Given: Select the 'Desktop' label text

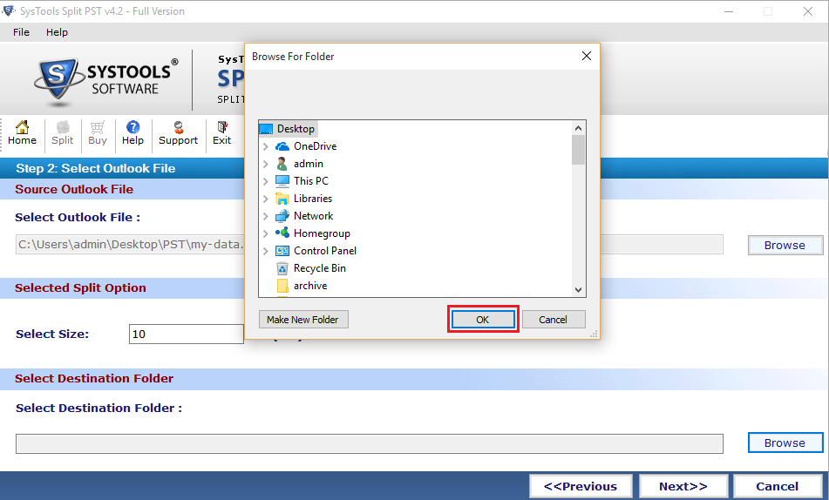Looking at the screenshot, I should [296, 129].
